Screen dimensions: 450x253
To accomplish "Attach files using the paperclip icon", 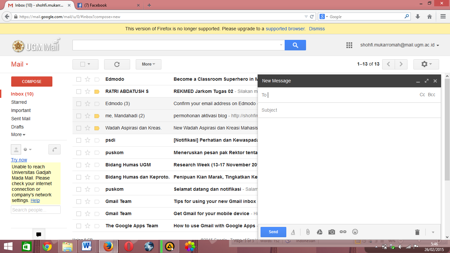I will (x=308, y=232).
